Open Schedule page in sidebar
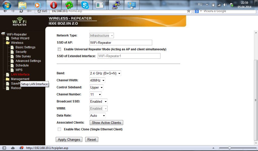Image resolution: width=258 pixels, height=151 pixels. click(22, 65)
